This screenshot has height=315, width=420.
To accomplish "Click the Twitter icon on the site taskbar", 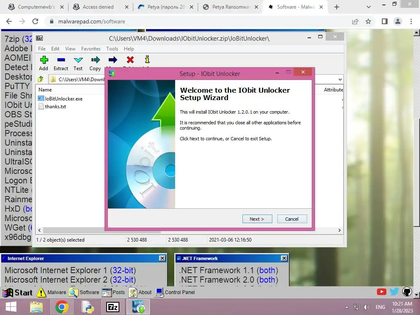I will point(394,292).
